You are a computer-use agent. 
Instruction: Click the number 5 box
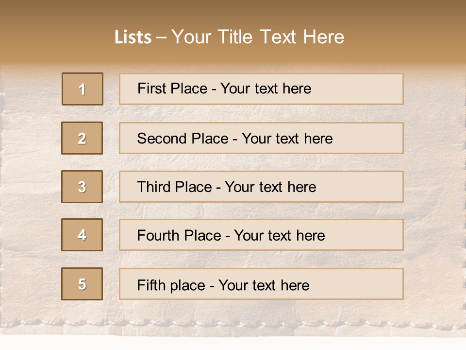(82, 284)
